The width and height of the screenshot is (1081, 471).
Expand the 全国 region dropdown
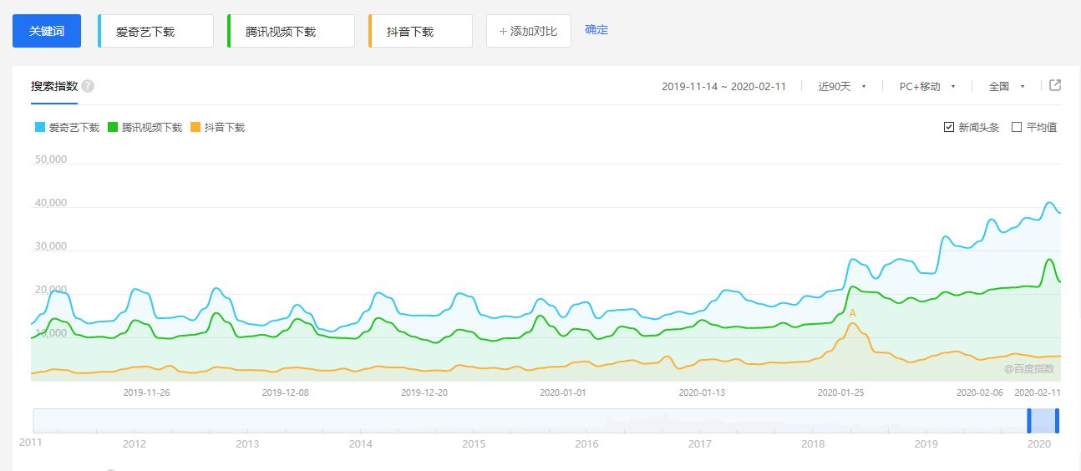(x=1007, y=86)
